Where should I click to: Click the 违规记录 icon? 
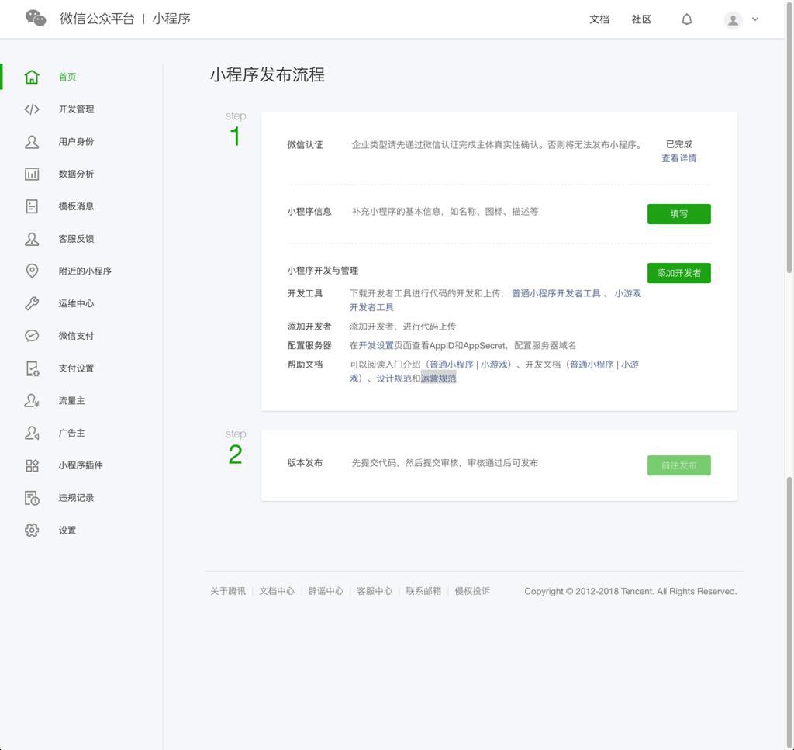click(x=32, y=498)
